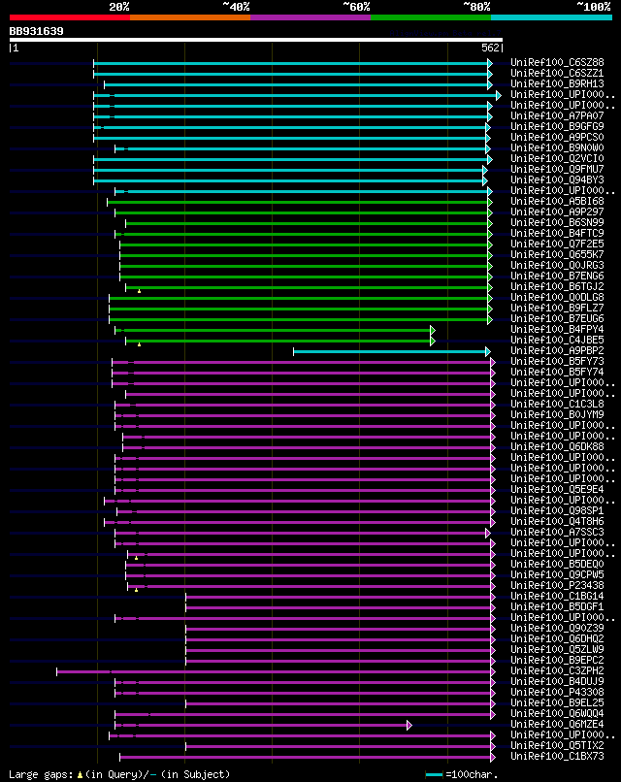Click the UniRef100_Q90Z39 label

[557, 628]
